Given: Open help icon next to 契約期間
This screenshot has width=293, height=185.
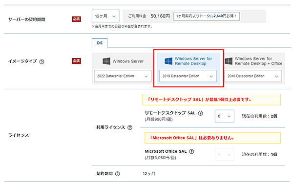Looking at the screenshot, I should click(117, 174).
